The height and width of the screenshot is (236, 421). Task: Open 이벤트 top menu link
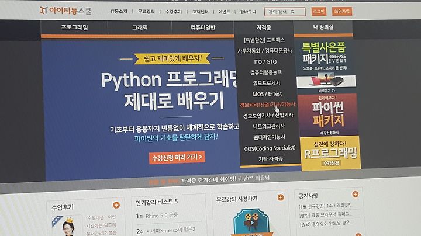click(x=224, y=12)
